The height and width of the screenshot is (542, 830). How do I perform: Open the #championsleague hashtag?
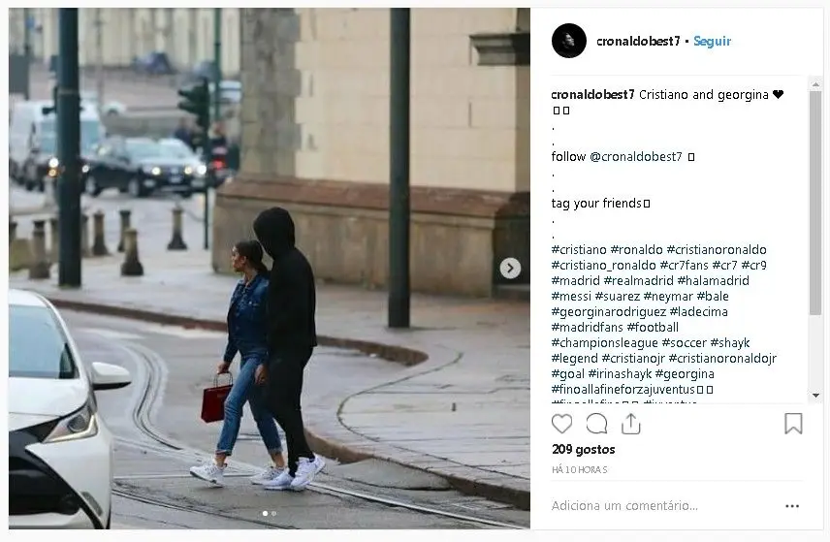pos(604,343)
